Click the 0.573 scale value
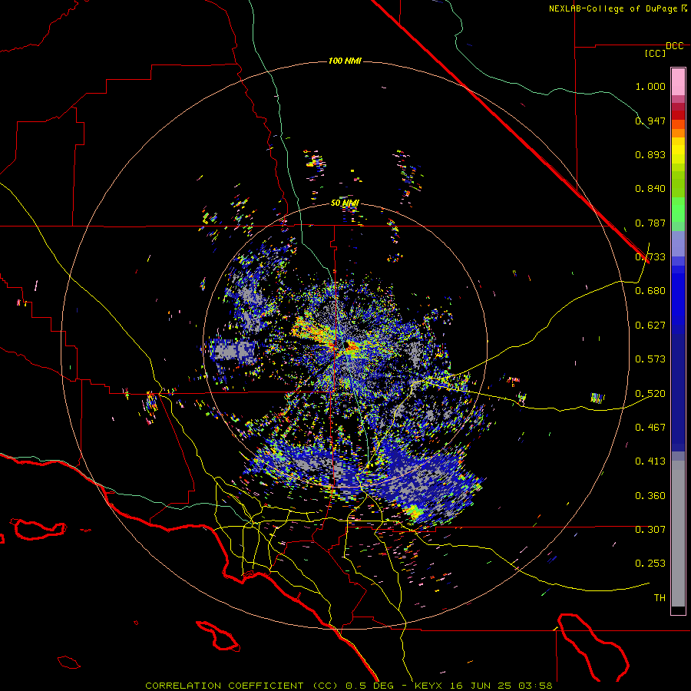 click(x=650, y=359)
